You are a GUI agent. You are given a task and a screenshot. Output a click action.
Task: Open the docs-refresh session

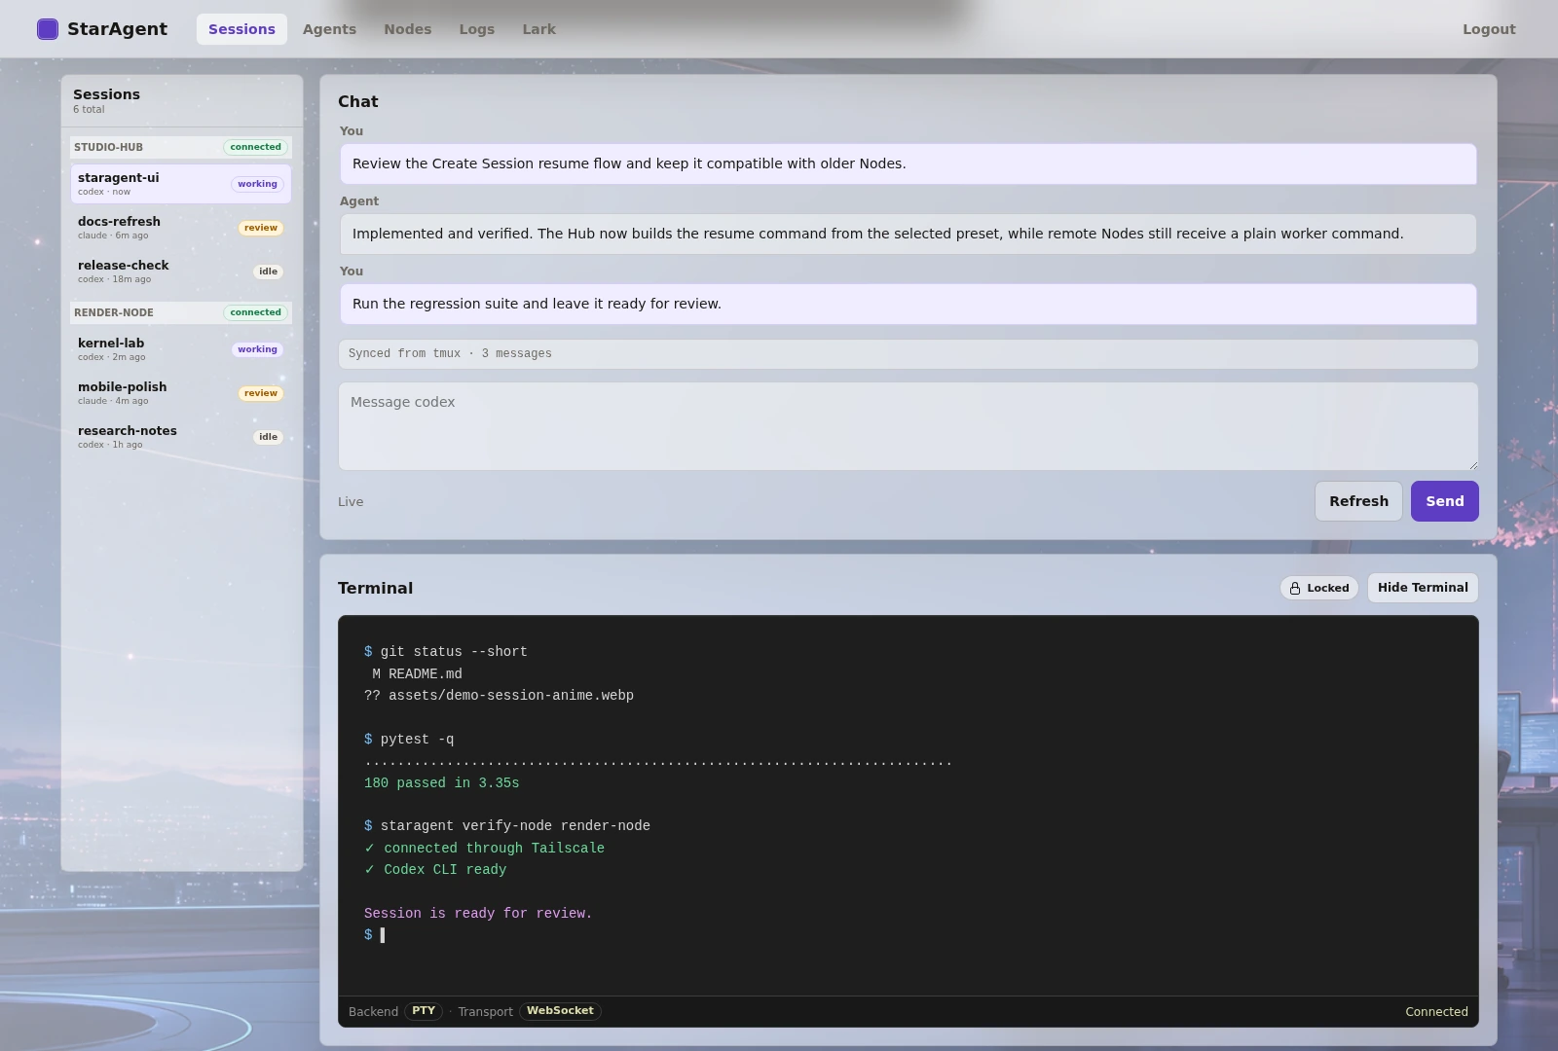click(x=181, y=228)
